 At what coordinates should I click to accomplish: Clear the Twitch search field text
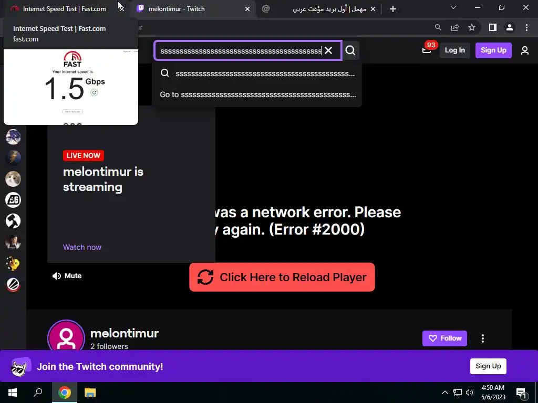328,50
